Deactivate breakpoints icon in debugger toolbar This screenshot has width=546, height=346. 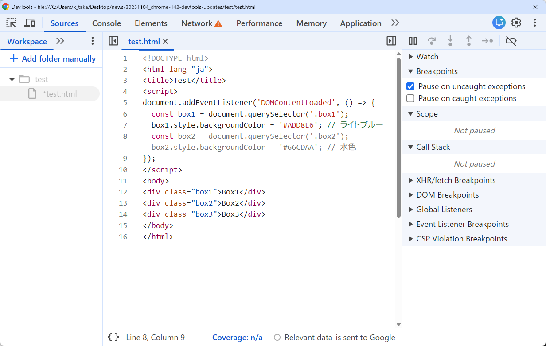511,41
